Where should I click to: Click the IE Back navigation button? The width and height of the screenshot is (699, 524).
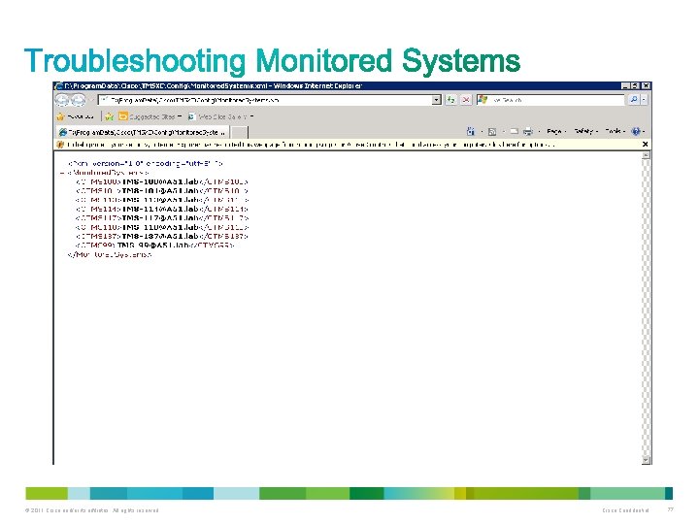pyautogui.click(x=62, y=100)
